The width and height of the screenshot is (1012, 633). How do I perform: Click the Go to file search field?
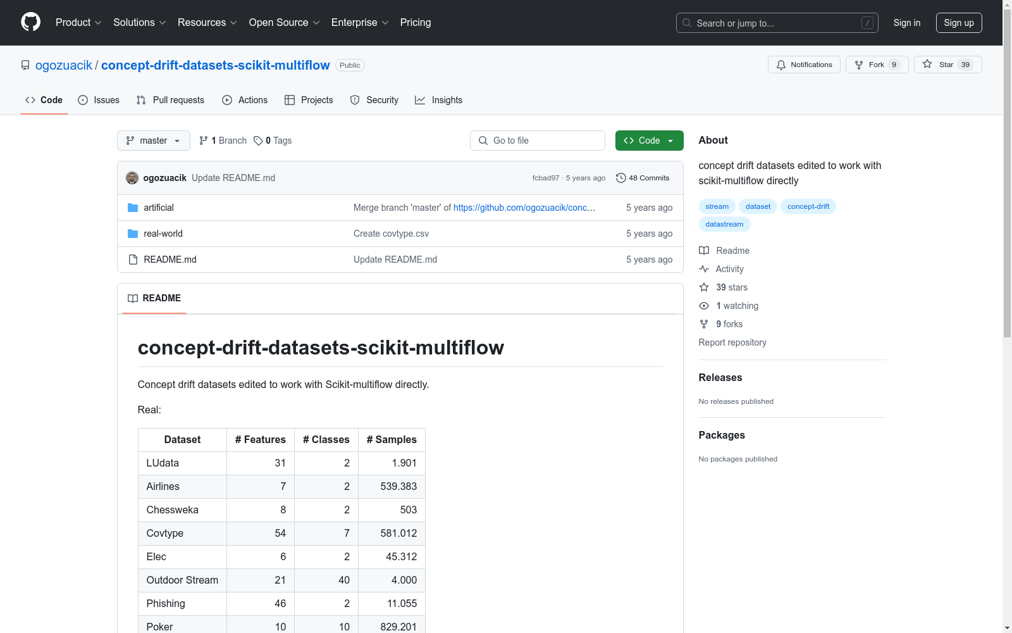tap(538, 141)
